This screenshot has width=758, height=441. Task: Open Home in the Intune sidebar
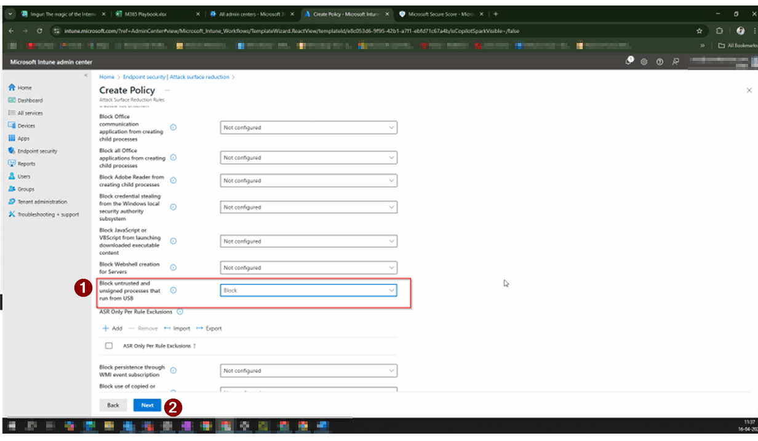tap(20, 88)
